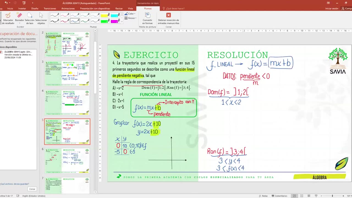Click Cerrar button in recovery pane
The image size is (352, 198).
pyautogui.click(x=32, y=189)
